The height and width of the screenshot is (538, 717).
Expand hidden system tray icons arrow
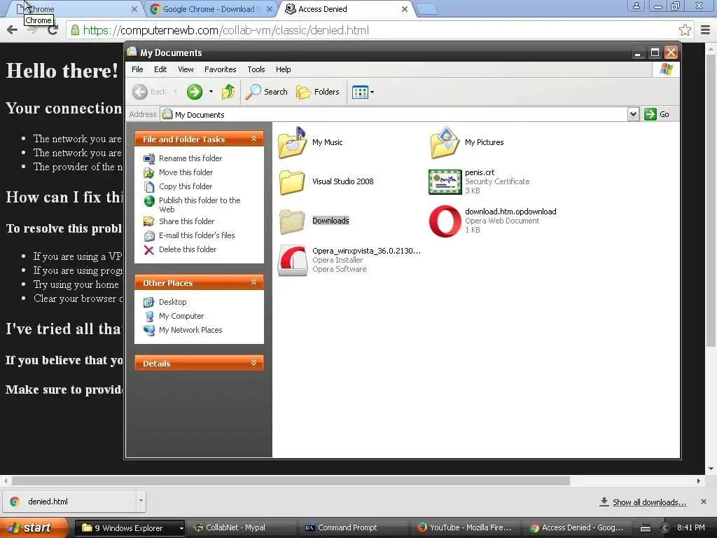pyautogui.click(x=665, y=528)
